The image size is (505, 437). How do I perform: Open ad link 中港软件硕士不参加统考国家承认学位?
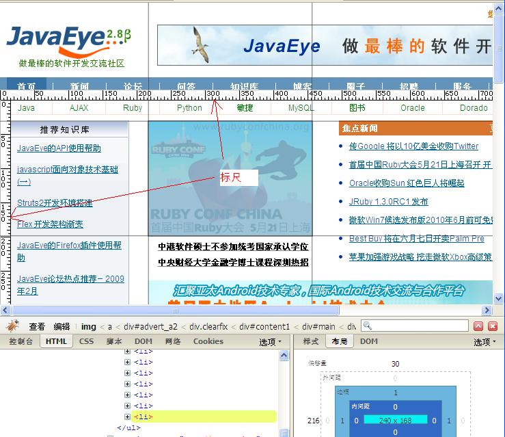(233, 246)
